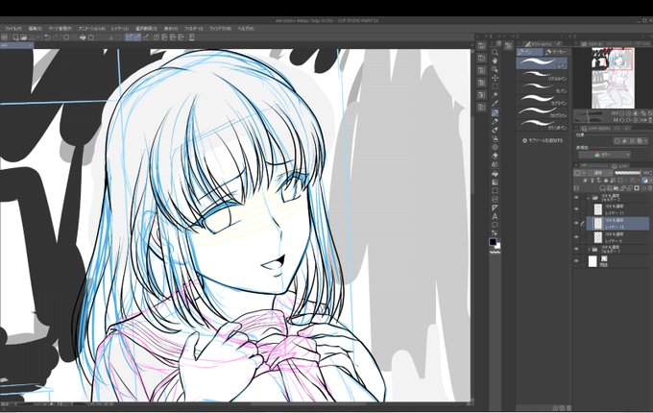This screenshot has width=653, height=413.
Task: Select the highlighted Pen tool in toolbox
Action: pos(495,112)
